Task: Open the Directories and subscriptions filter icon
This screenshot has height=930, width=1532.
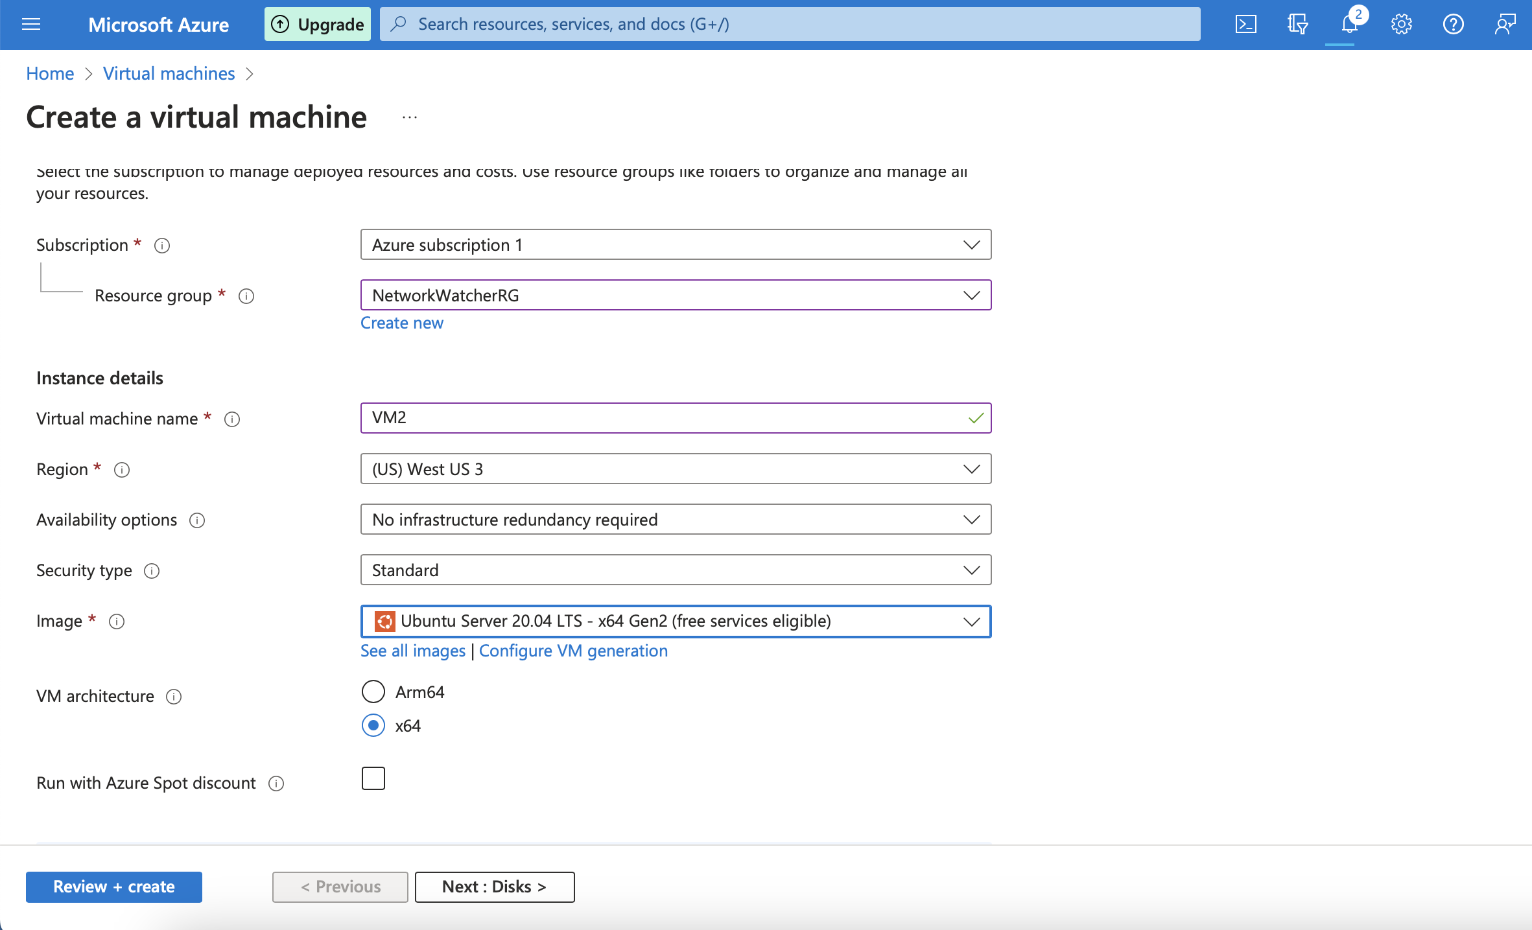Action: [x=1297, y=25]
